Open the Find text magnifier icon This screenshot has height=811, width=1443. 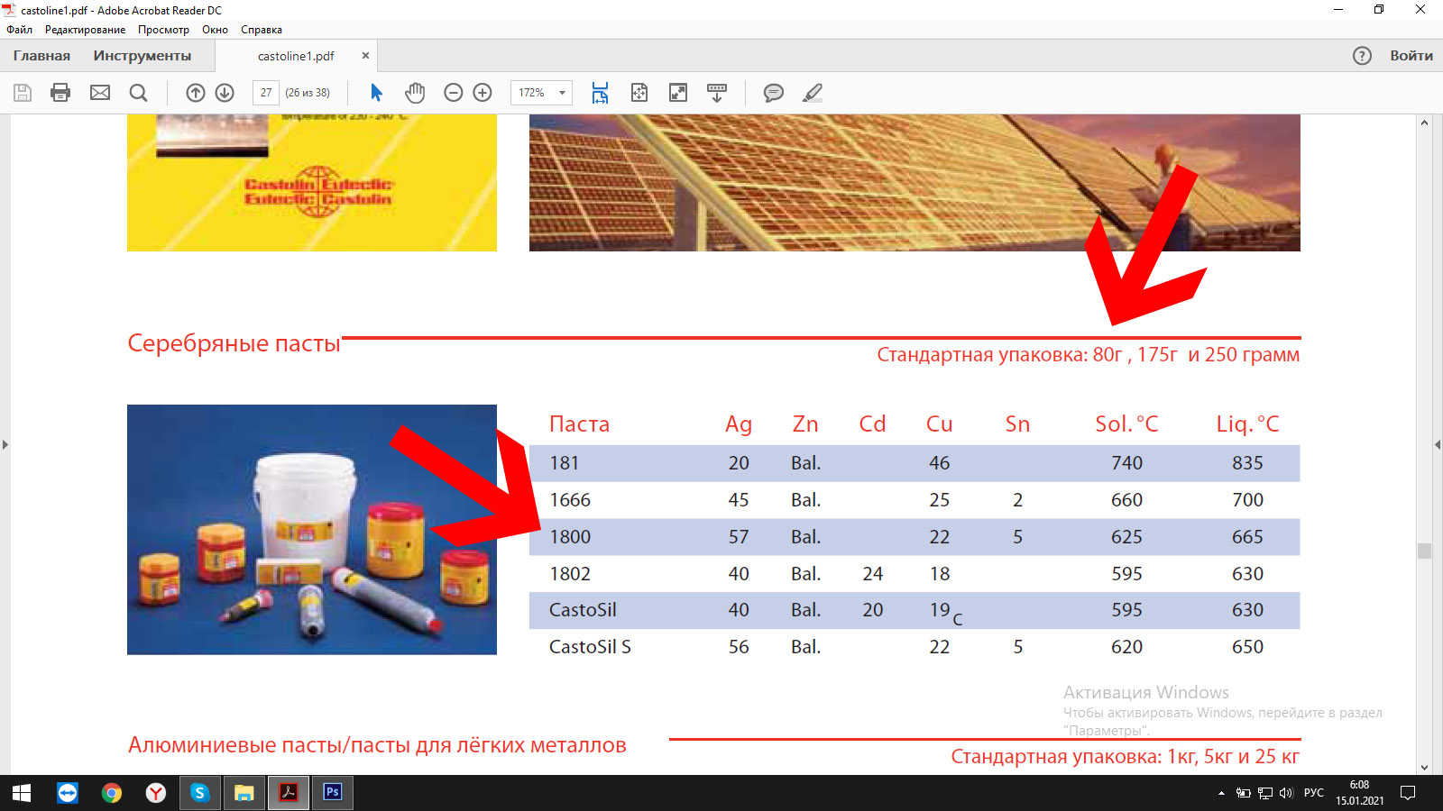point(138,93)
